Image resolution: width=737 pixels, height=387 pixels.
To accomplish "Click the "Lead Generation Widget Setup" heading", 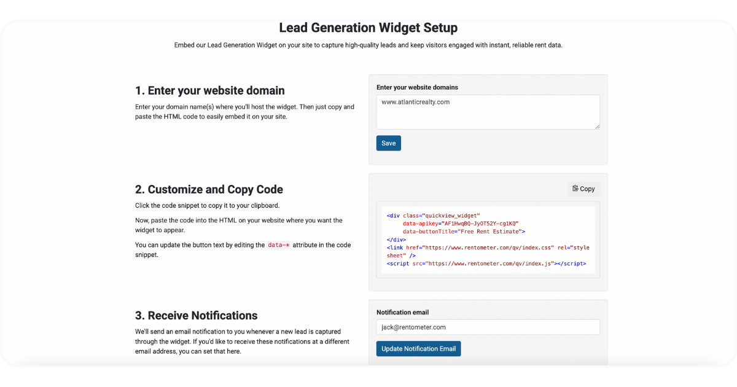I will pyautogui.click(x=368, y=28).
